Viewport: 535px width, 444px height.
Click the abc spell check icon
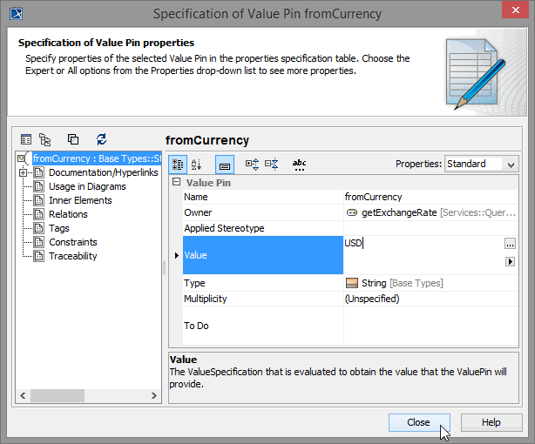tap(299, 164)
